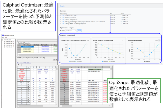Screen dimensions: 164x109
Task: Switch to the Group #2 tab
Action: tap(25, 58)
